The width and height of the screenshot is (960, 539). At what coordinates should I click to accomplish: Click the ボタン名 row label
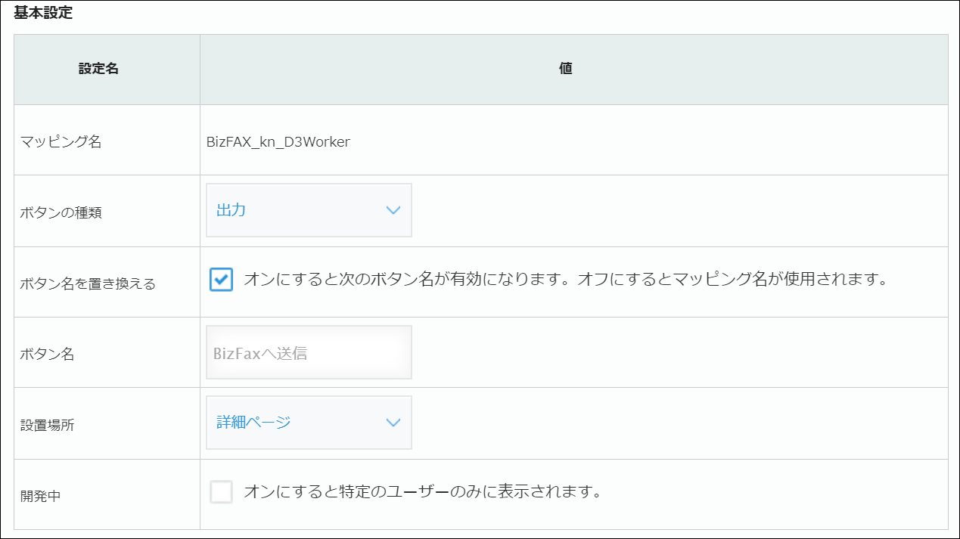coord(47,354)
